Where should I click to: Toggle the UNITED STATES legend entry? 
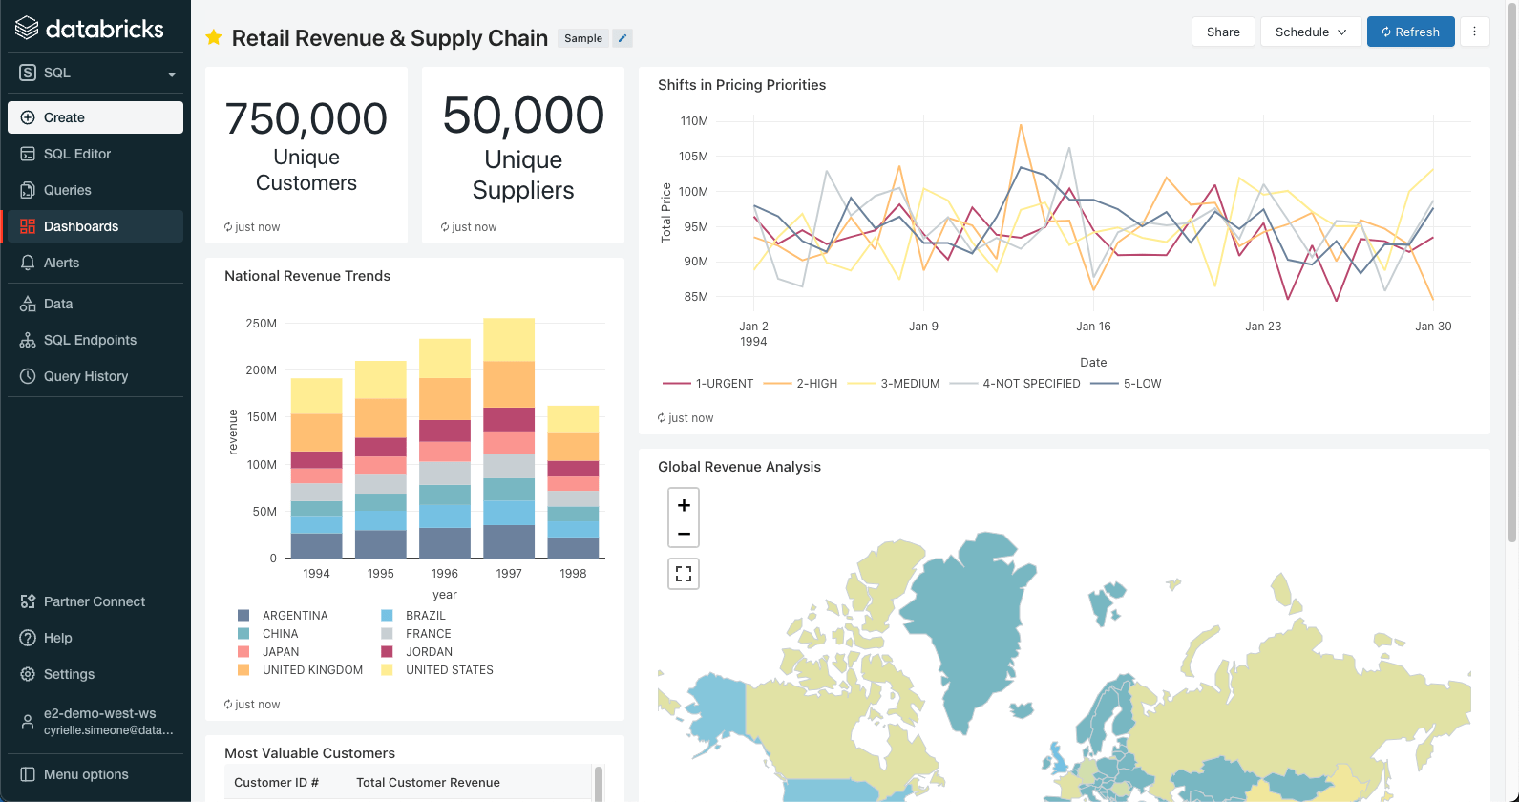tap(449, 670)
